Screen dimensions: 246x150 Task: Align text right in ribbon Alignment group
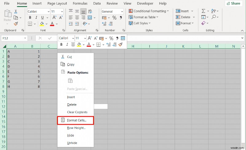point(83,17)
